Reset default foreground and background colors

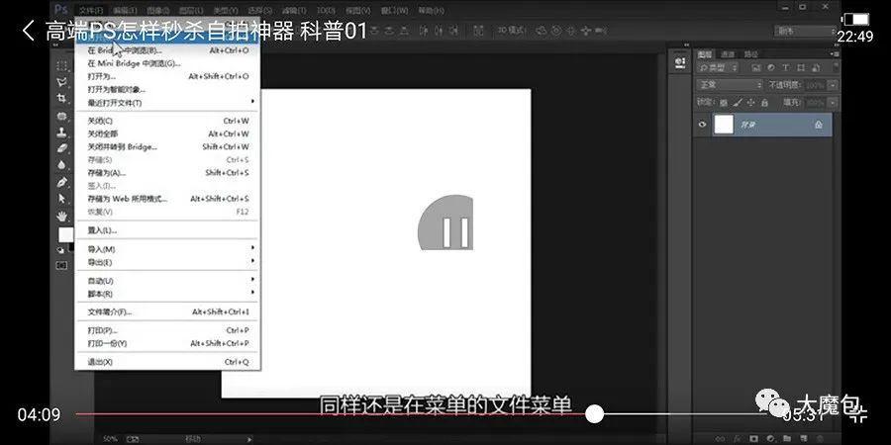pos(60,250)
